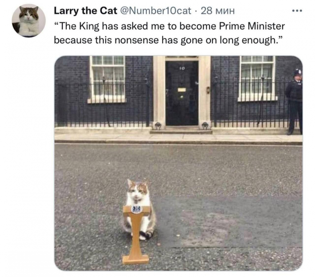The width and height of the screenshot is (315, 277).
Task: Click the tweet text beginning "The King has asked"
Action: click(169, 33)
